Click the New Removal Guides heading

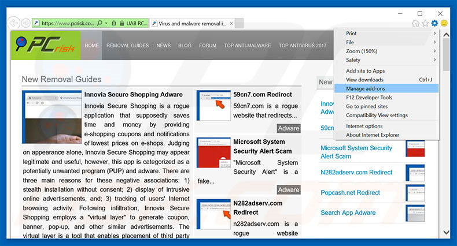pos(61,79)
